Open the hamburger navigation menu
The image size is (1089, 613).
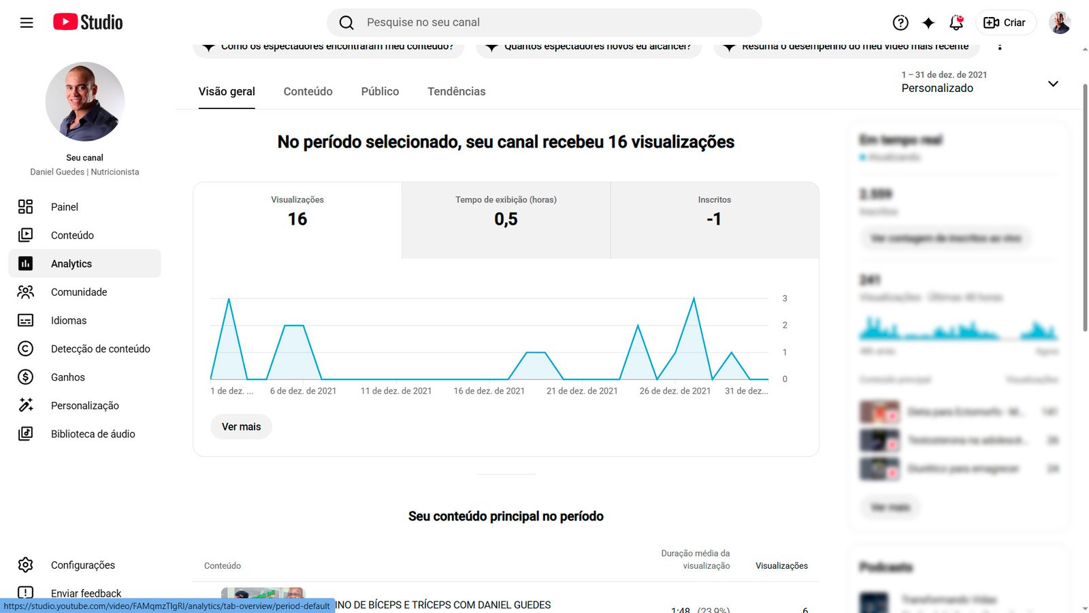(27, 22)
